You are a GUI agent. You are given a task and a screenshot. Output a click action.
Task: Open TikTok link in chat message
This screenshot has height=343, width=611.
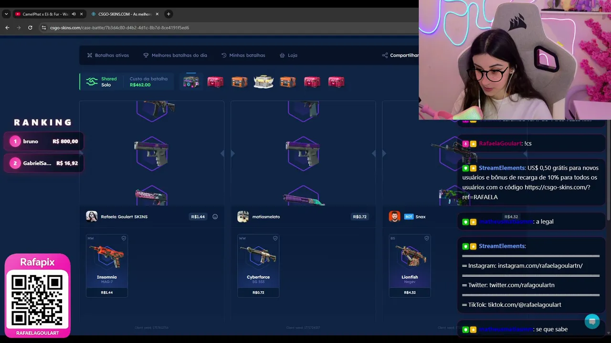[525, 305]
